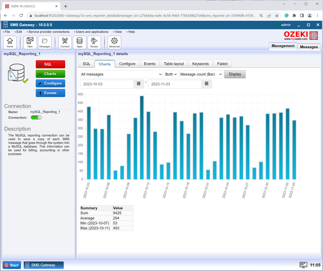Image resolution: width=323 pixels, height=271 pixels.
Task: Click the red SQL sidebar button
Action: pos(50,64)
